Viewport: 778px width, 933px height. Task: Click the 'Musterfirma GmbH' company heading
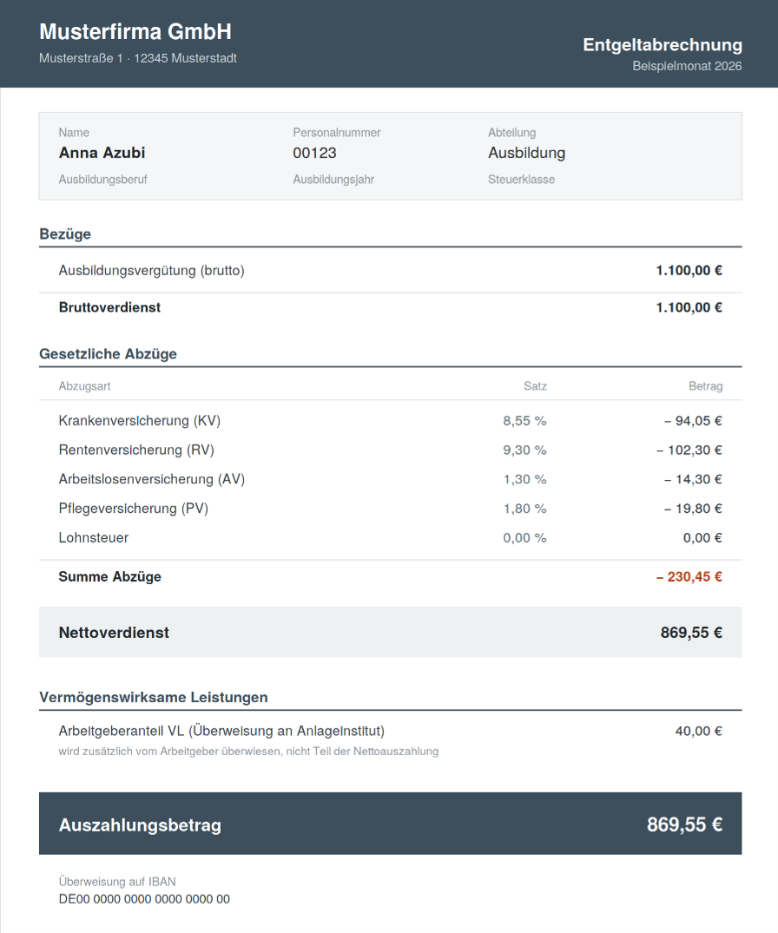[135, 31]
